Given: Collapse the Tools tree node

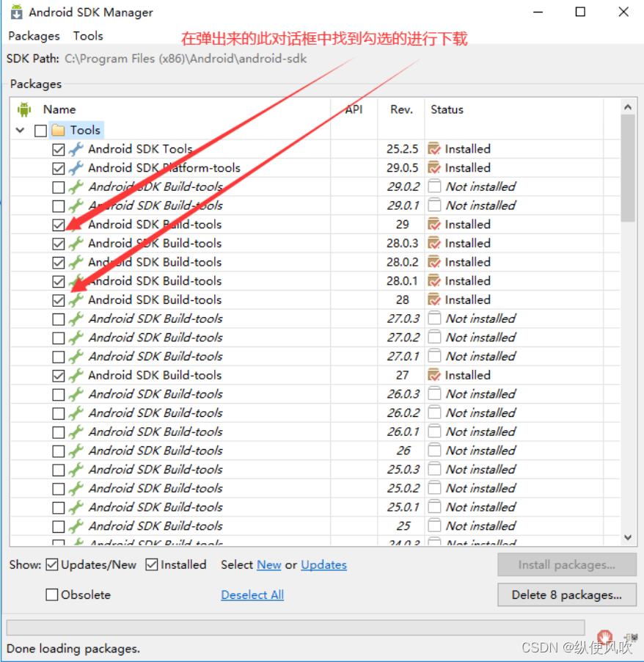Looking at the screenshot, I should [x=21, y=130].
